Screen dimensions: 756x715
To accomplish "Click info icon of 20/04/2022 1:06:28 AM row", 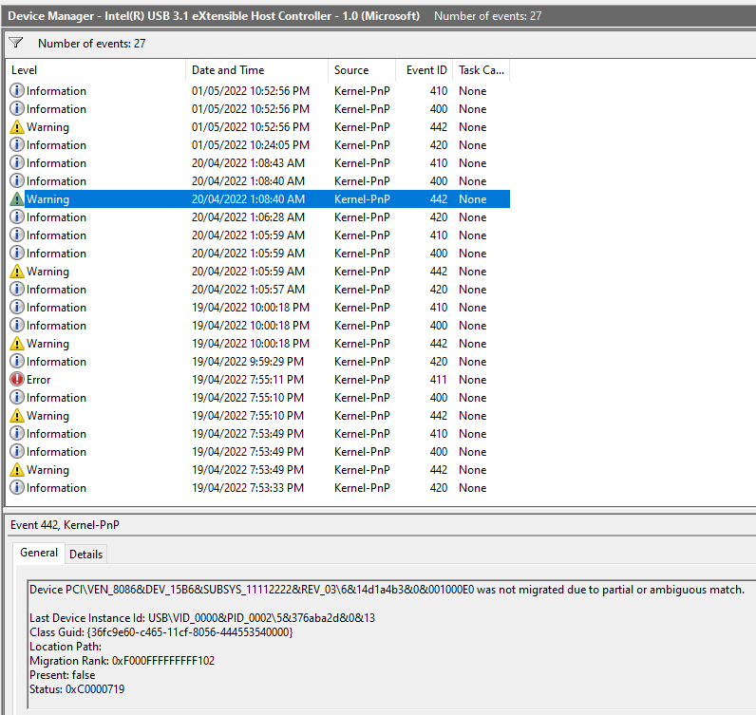I will [x=17, y=216].
